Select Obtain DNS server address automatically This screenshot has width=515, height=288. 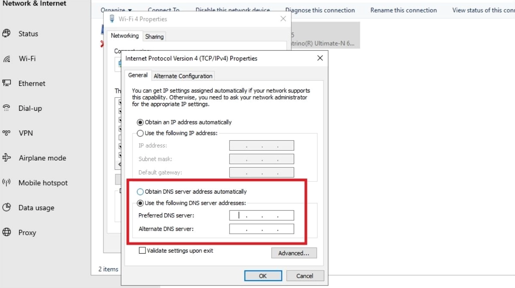pyautogui.click(x=140, y=192)
